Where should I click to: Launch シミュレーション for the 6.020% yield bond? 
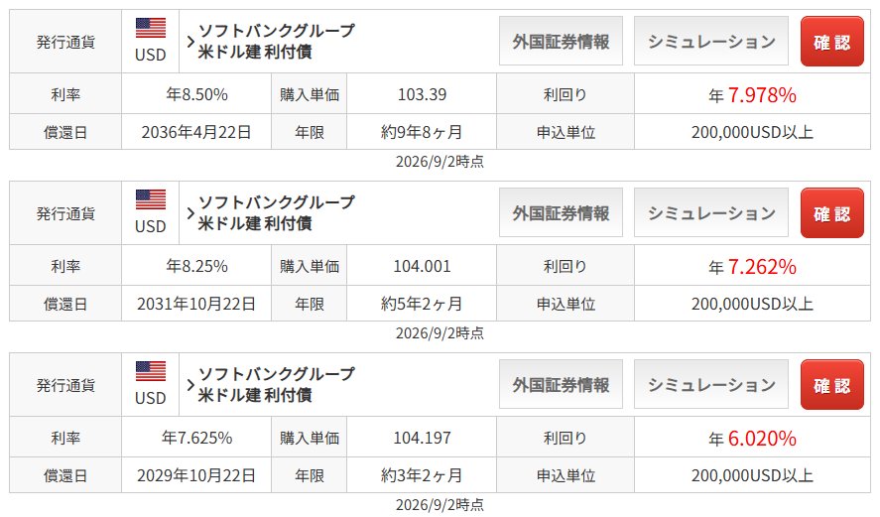coord(711,384)
